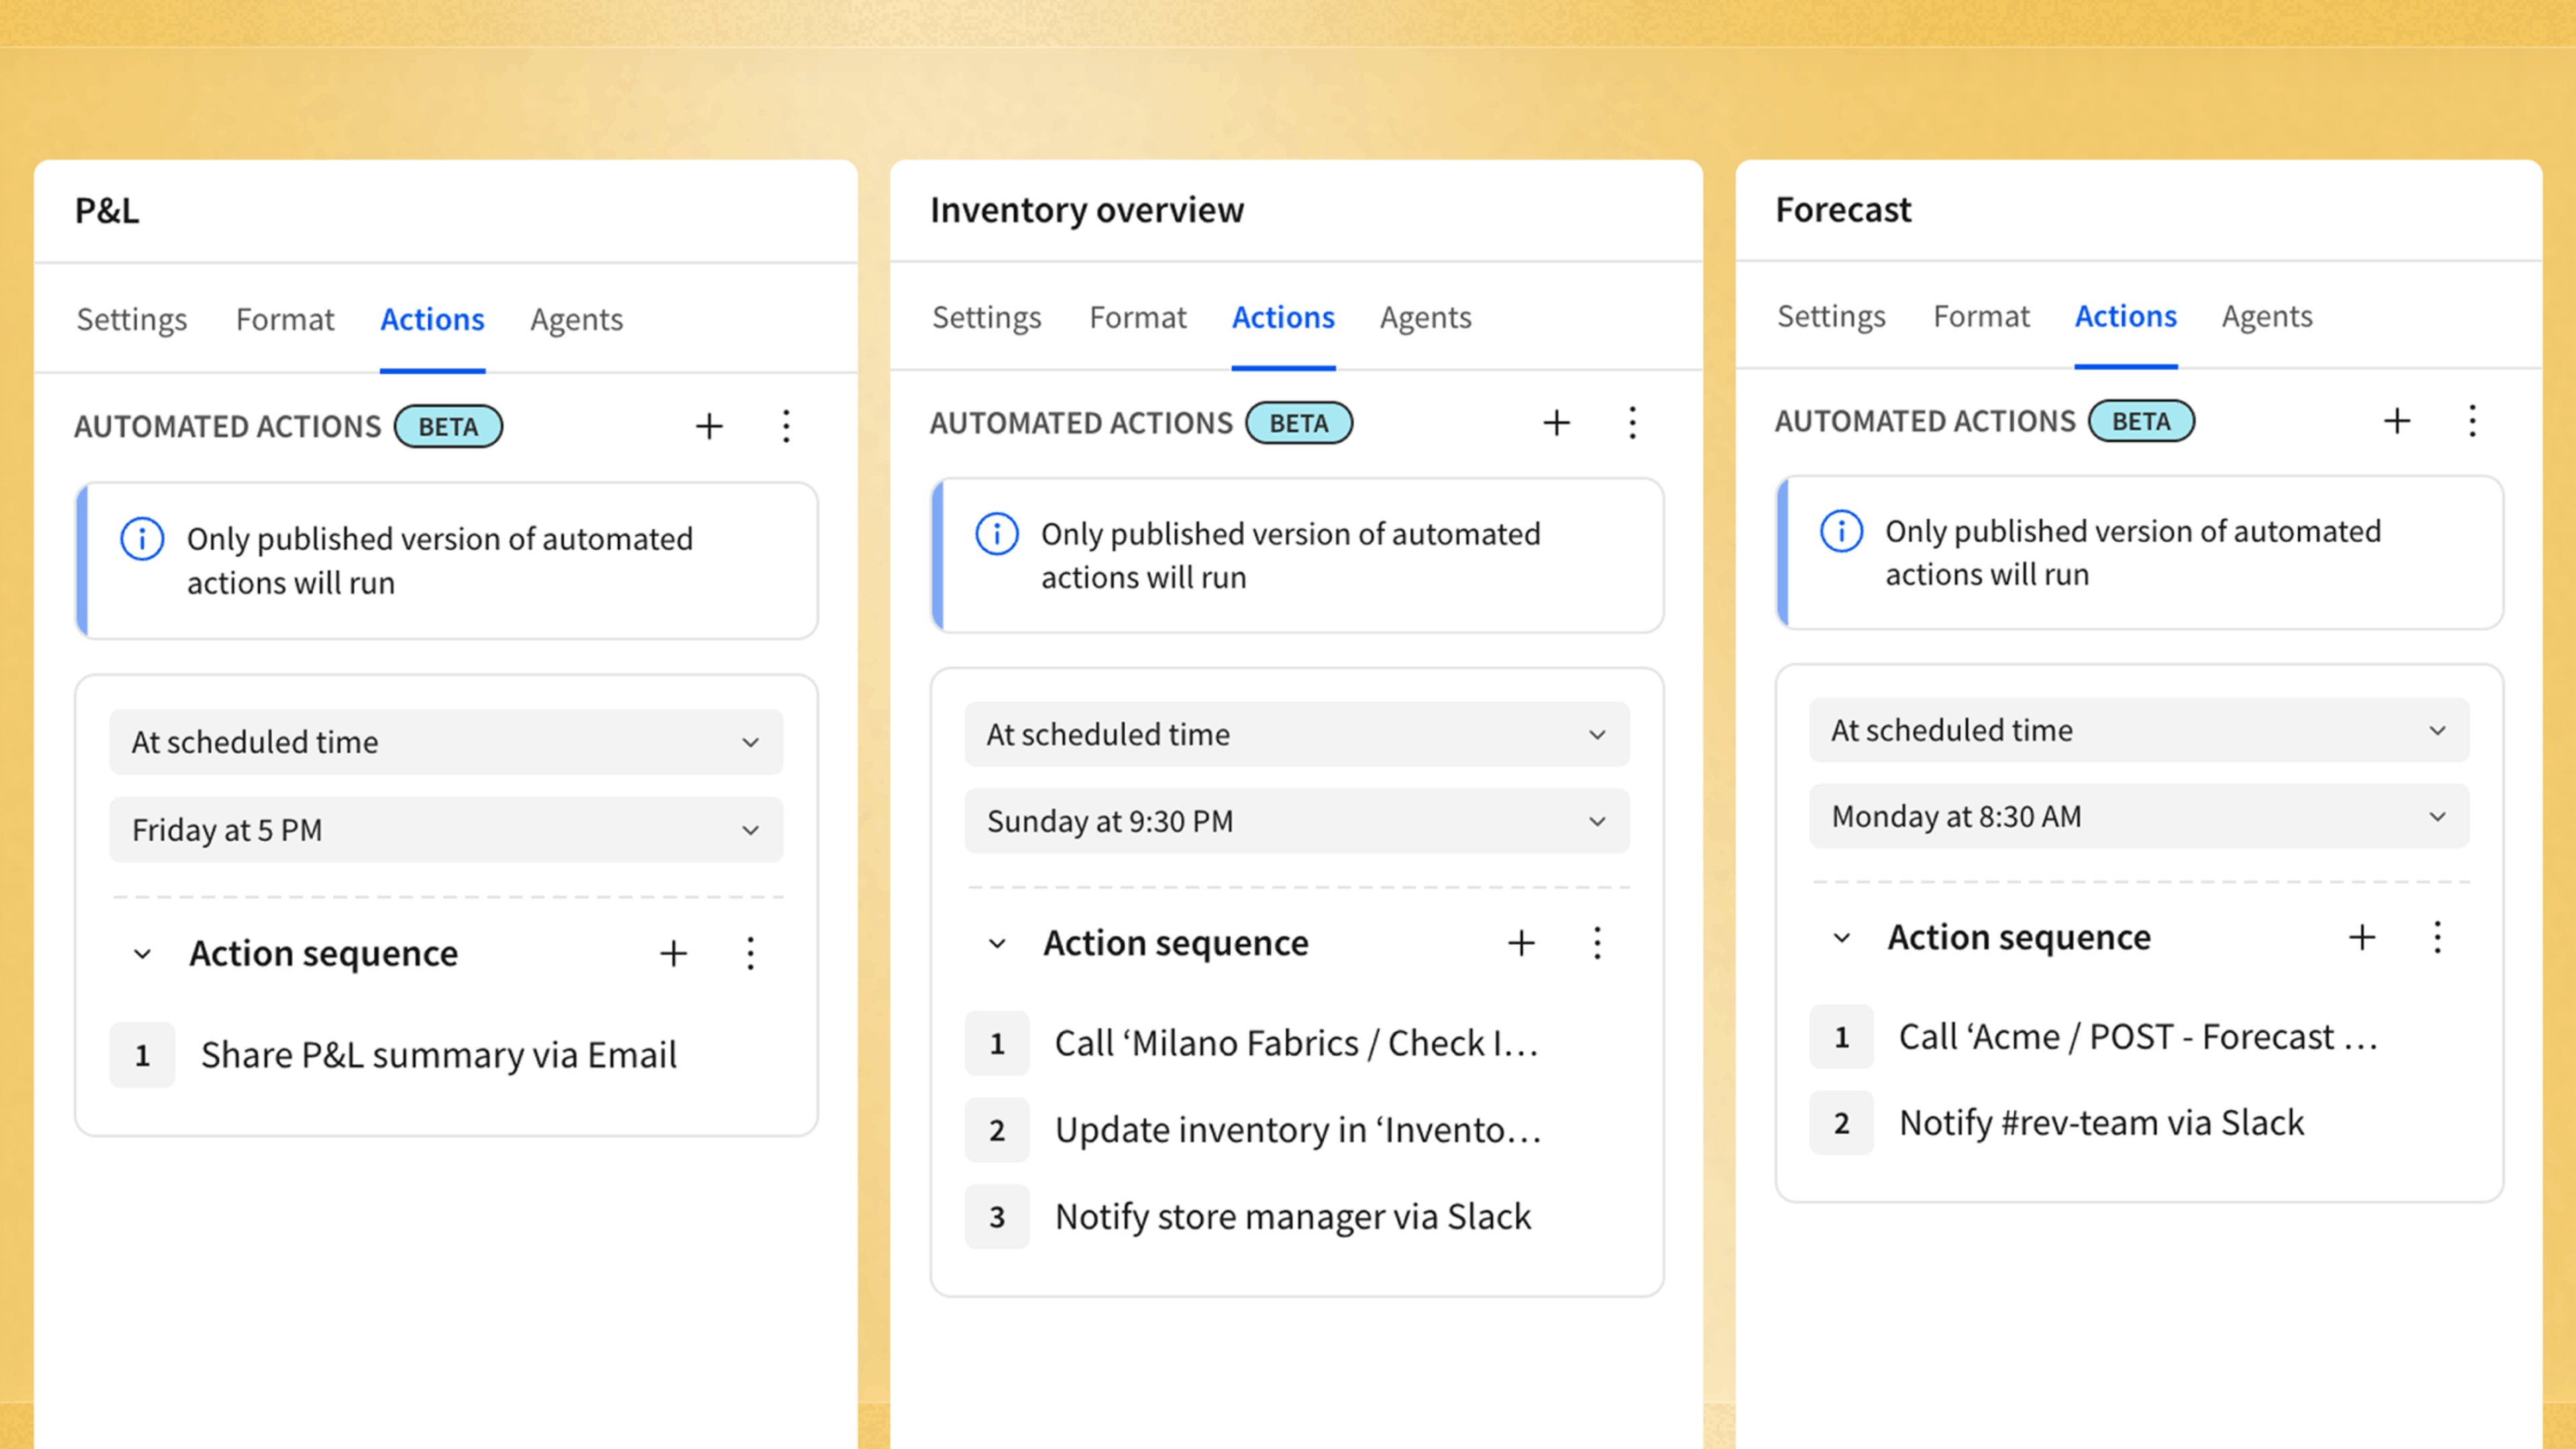Image resolution: width=2576 pixels, height=1449 pixels.
Task: Select 'Update inventory in Invento…' action
Action: [1297, 1130]
